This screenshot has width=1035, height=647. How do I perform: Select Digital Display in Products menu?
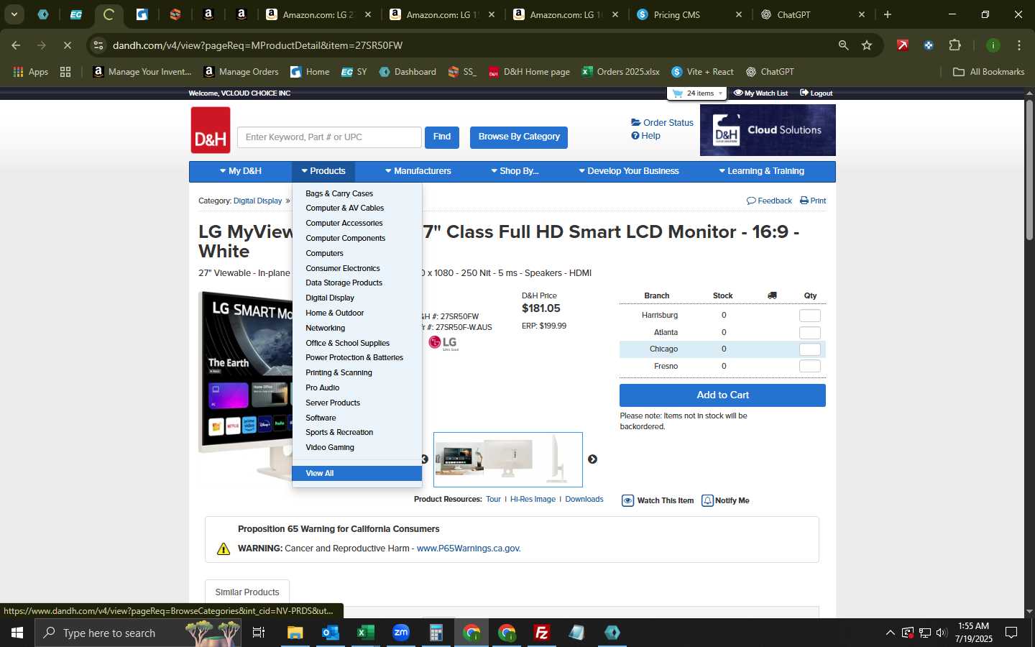click(330, 298)
